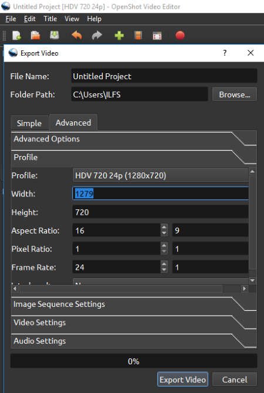Click the Aspect Ratio numerator field 16
Screen dimensions: 264x393
point(117,231)
